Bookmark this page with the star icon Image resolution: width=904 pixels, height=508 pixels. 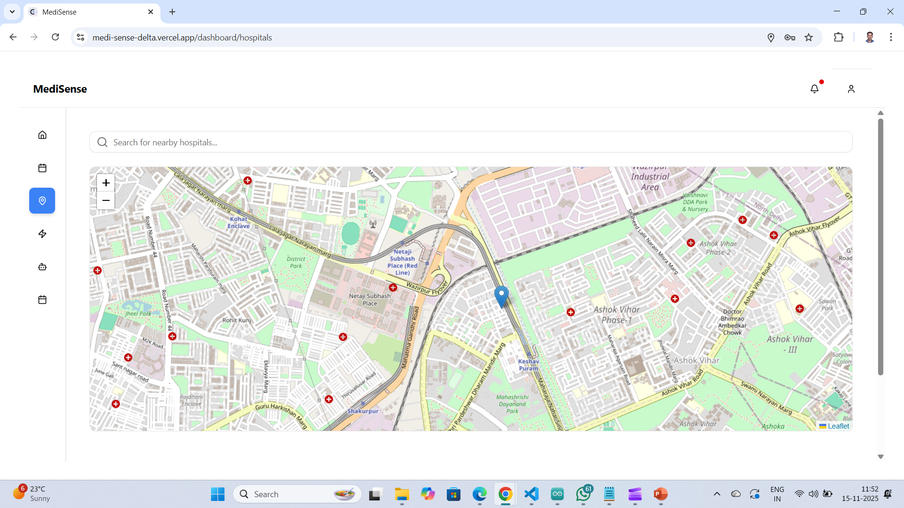pos(809,37)
